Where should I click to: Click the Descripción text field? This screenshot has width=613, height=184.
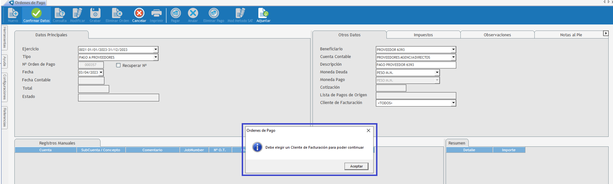tap(416, 65)
